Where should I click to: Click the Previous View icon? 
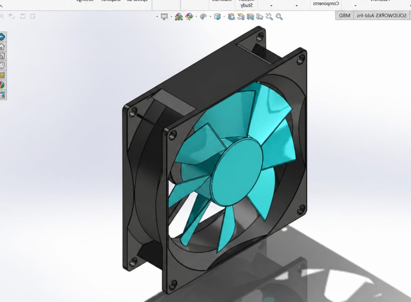260,17
